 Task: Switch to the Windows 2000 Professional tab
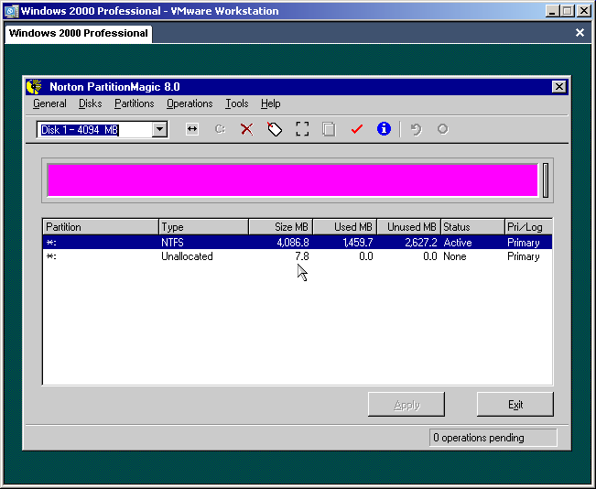[79, 33]
